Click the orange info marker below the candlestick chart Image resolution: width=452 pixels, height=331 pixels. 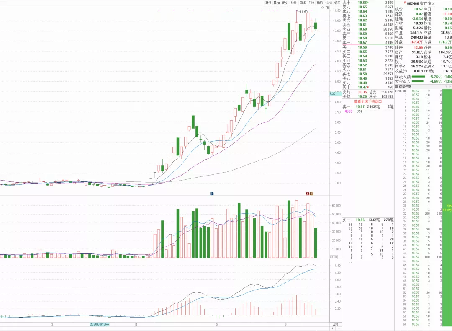pyautogui.click(x=311, y=194)
